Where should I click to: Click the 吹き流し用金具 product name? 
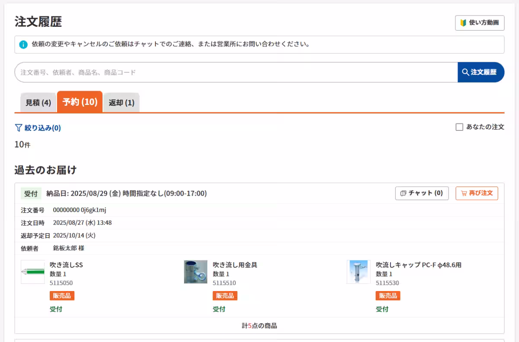click(235, 265)
